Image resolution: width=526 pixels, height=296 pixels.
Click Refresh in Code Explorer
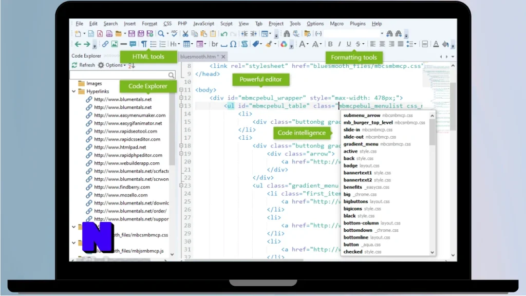83,65
